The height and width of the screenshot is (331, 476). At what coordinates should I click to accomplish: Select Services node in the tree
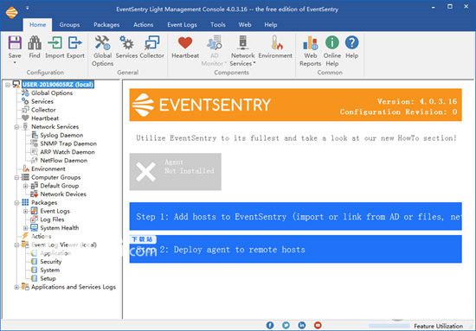[42, 101]
